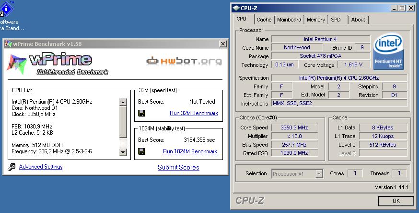Click Memory: 512 MB DDR in CPU List

pos(37,145)
